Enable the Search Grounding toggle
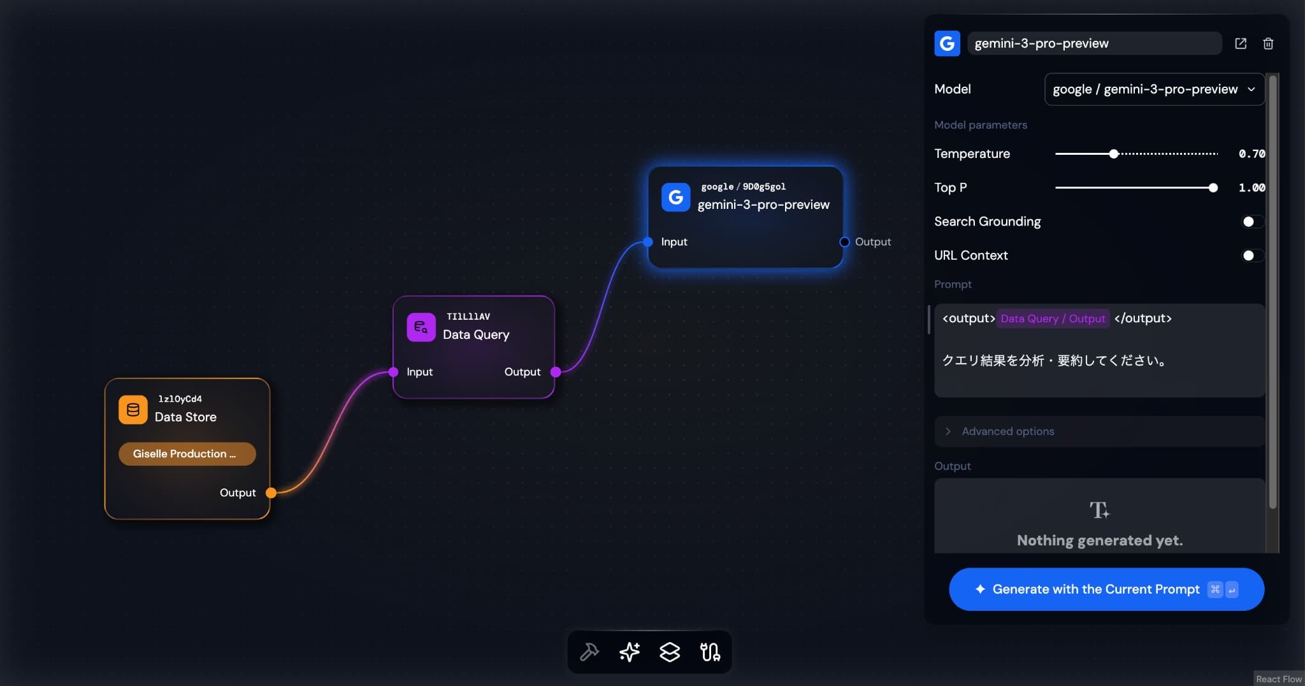 click(1251, 222)
